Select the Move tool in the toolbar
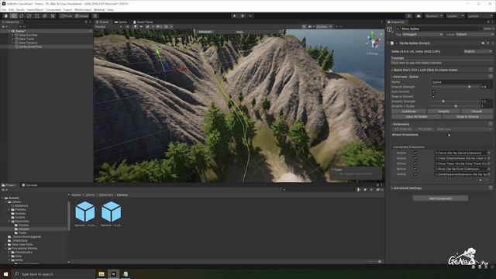This screenshot has height=279, width=496. click(x=14, y=15)
